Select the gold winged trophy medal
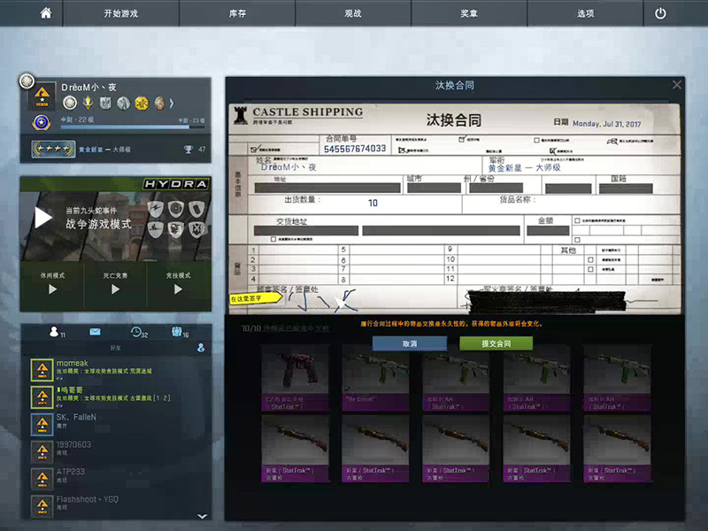Screen dimensions: 708x531 coord(88,103)
